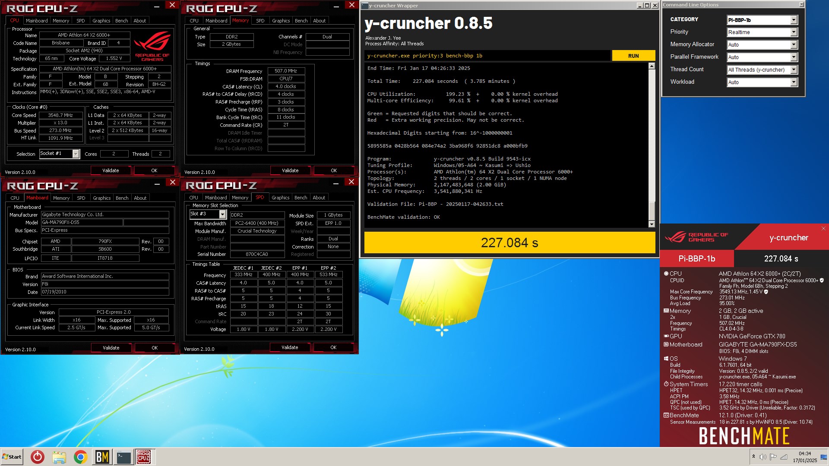Click the Memory module icon in BenchMate panel
This screenshot has width=829, height=466.
(666, 311)
